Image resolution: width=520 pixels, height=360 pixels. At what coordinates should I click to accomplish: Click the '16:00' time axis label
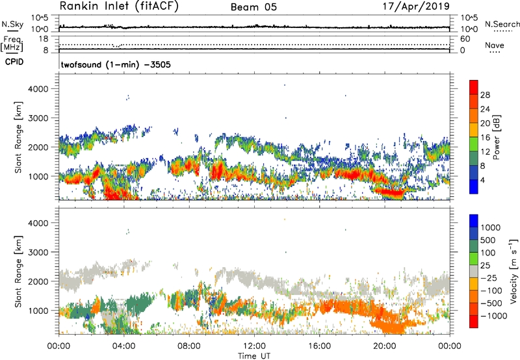tap(320, 346)
